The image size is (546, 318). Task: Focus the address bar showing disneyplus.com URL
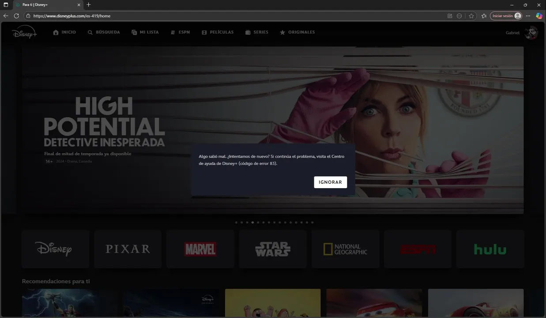click(238, 16)
